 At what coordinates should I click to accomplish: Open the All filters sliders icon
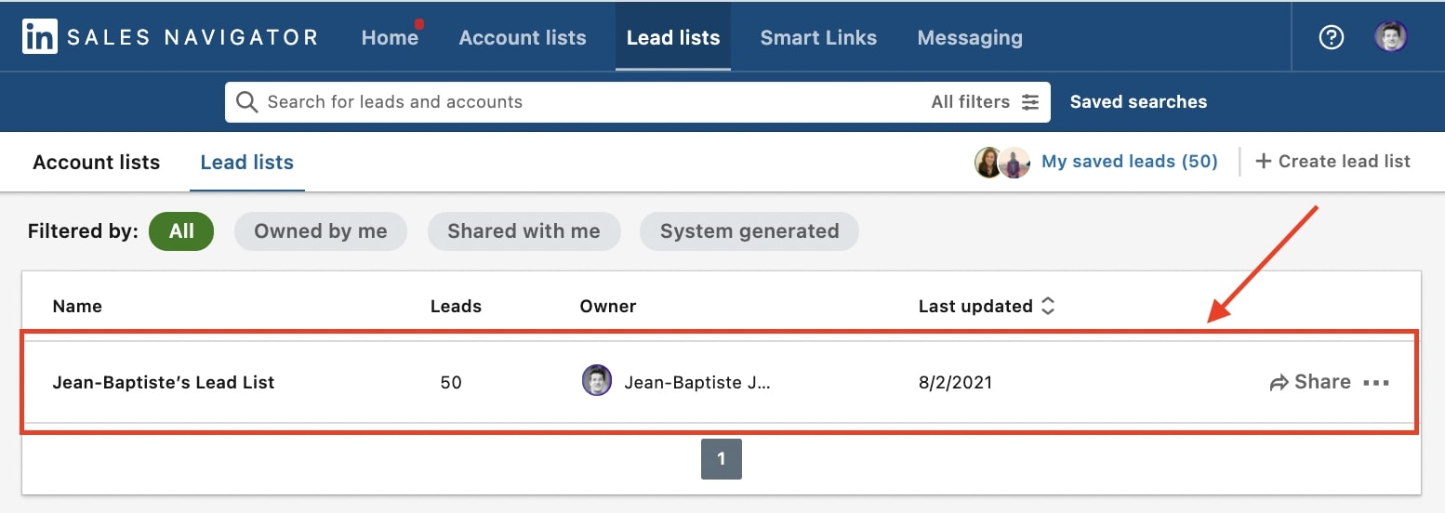1030,102
